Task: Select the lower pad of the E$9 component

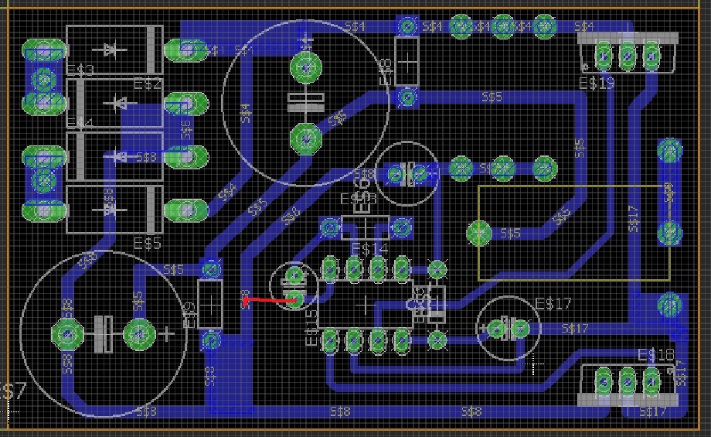Action: pyautogui.click(x=211, y=340)
